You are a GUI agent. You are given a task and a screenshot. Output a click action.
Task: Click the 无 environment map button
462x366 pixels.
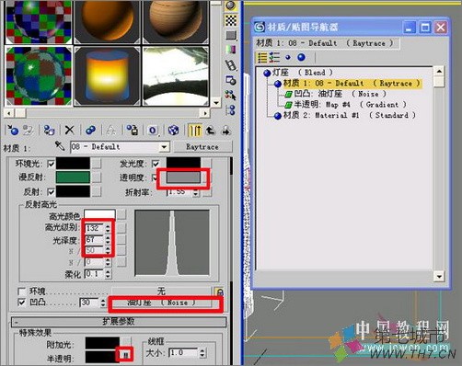pos(161,292)
